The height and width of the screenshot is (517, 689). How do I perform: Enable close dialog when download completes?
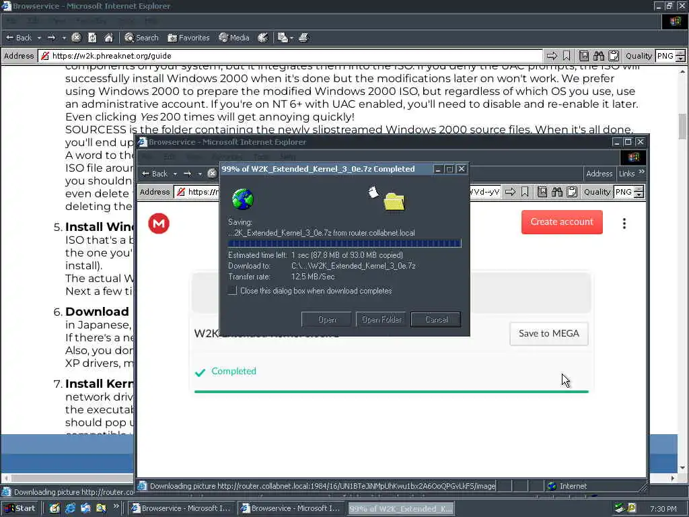pyautogui.click(x=232, y=291)
